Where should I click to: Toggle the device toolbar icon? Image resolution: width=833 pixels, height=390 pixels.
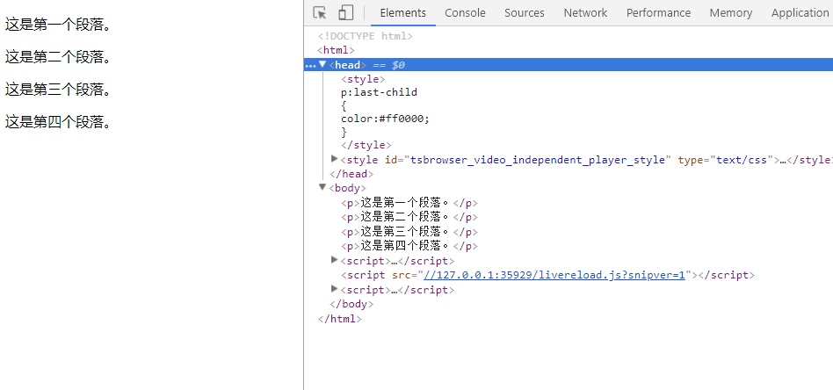tap(346, 13)
